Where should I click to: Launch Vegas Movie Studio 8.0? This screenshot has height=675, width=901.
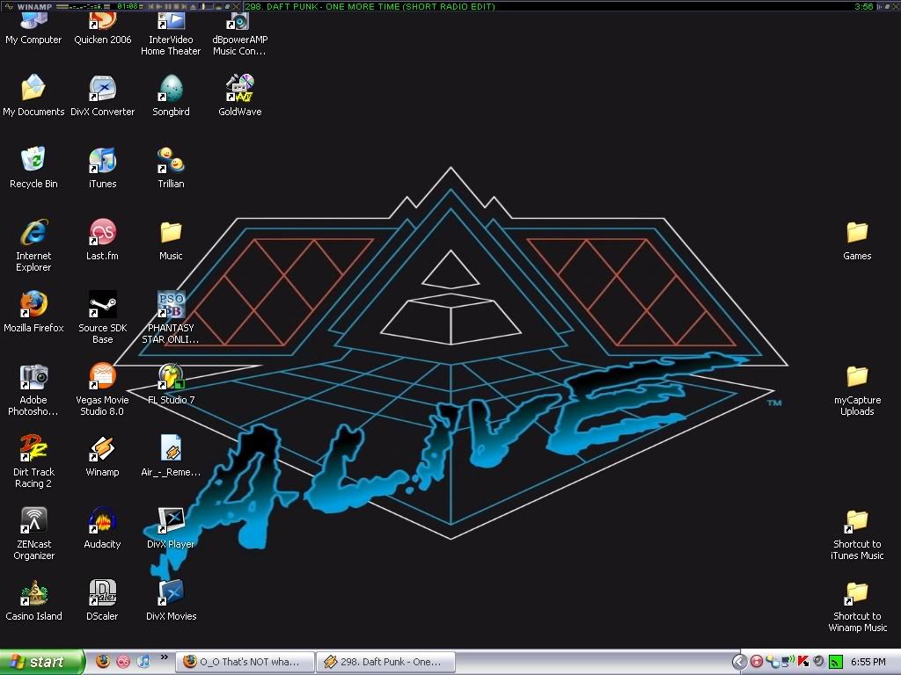coord(102,389)
